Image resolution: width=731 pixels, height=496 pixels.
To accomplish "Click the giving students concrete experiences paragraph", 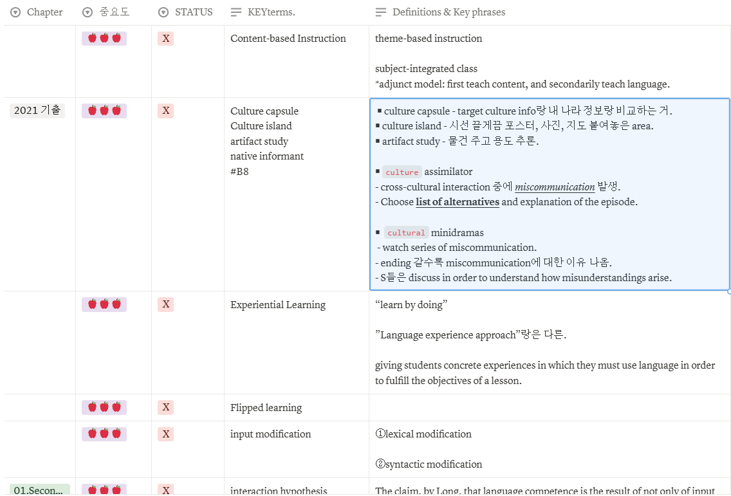I will (545, 373).
